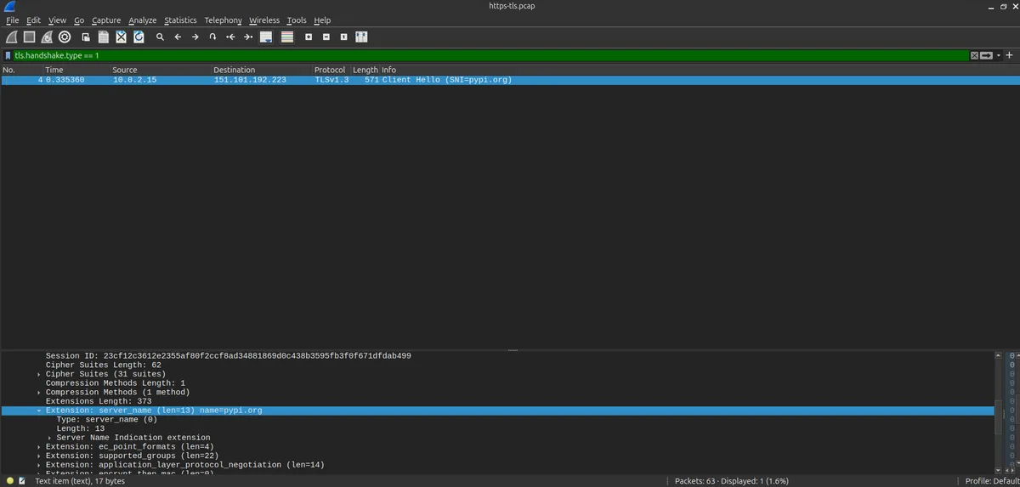Expand supported_groups extension
Image resolution: width=1020 pixels, height=487 pixels.
pyautogui.click(x=39, y=456)
